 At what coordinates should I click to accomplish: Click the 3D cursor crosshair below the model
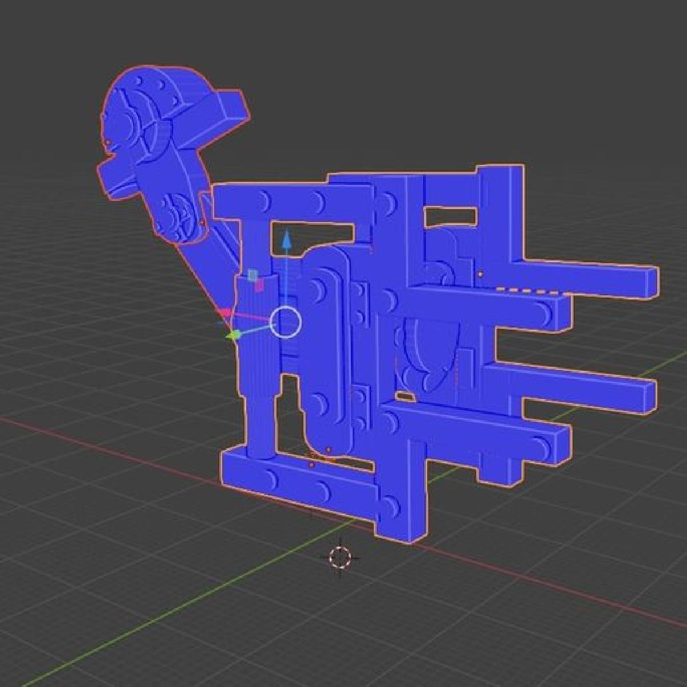pos(340,556)
